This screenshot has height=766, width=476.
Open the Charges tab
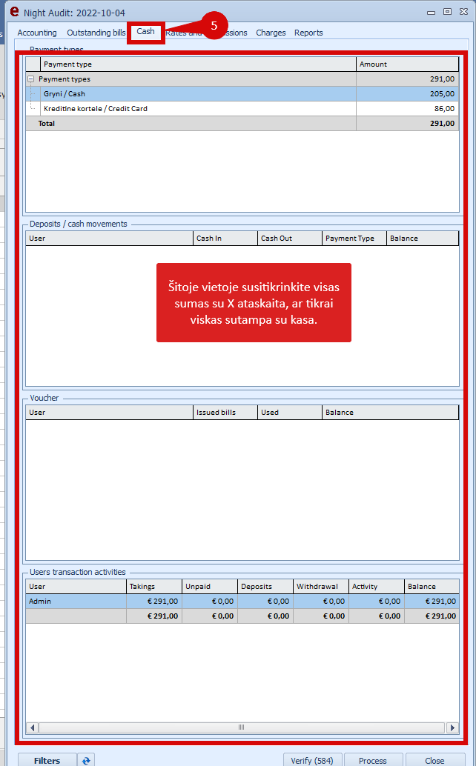point(271,33)
